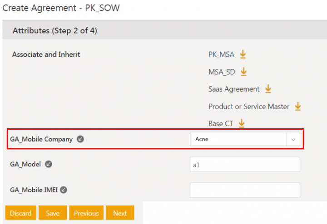Save the agreement with the Save button
Image resolution: width=327 pixels, height=224 pixels.
53,213
